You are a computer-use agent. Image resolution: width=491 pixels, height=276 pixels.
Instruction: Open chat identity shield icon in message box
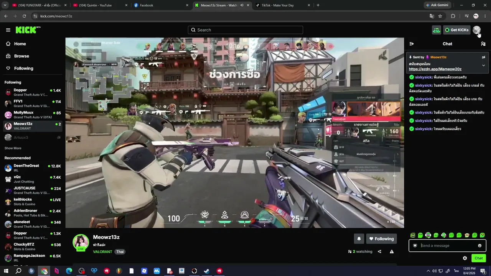pos(415,246)
